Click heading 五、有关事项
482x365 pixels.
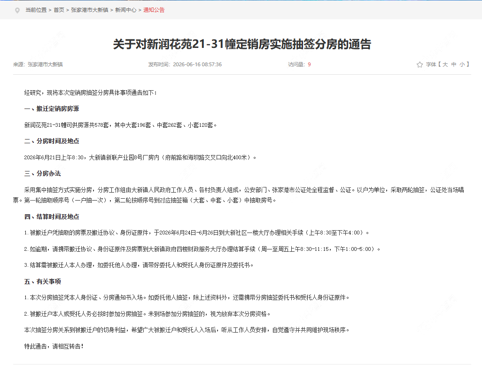click(42, 282)
